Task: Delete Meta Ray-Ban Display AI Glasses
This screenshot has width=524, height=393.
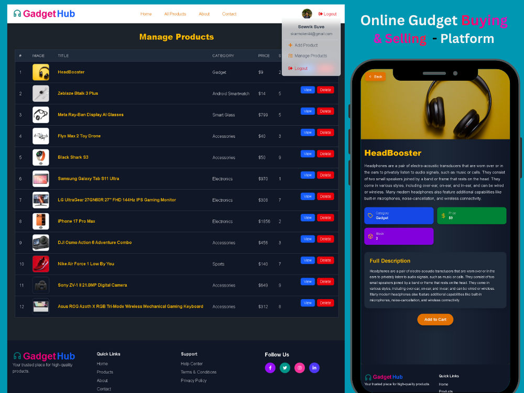Action: [325, 111]
